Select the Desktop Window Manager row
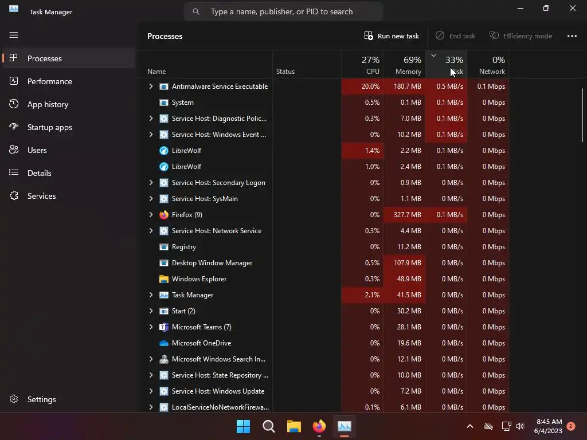 coord(324,263)
